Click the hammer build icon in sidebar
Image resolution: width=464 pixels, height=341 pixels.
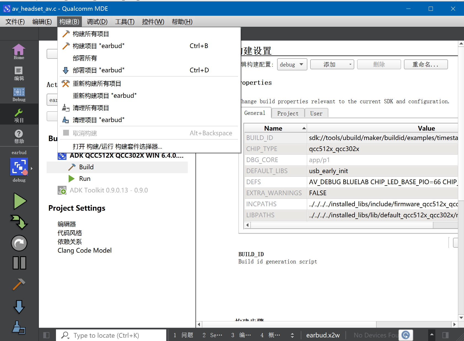tap(19, 284)
